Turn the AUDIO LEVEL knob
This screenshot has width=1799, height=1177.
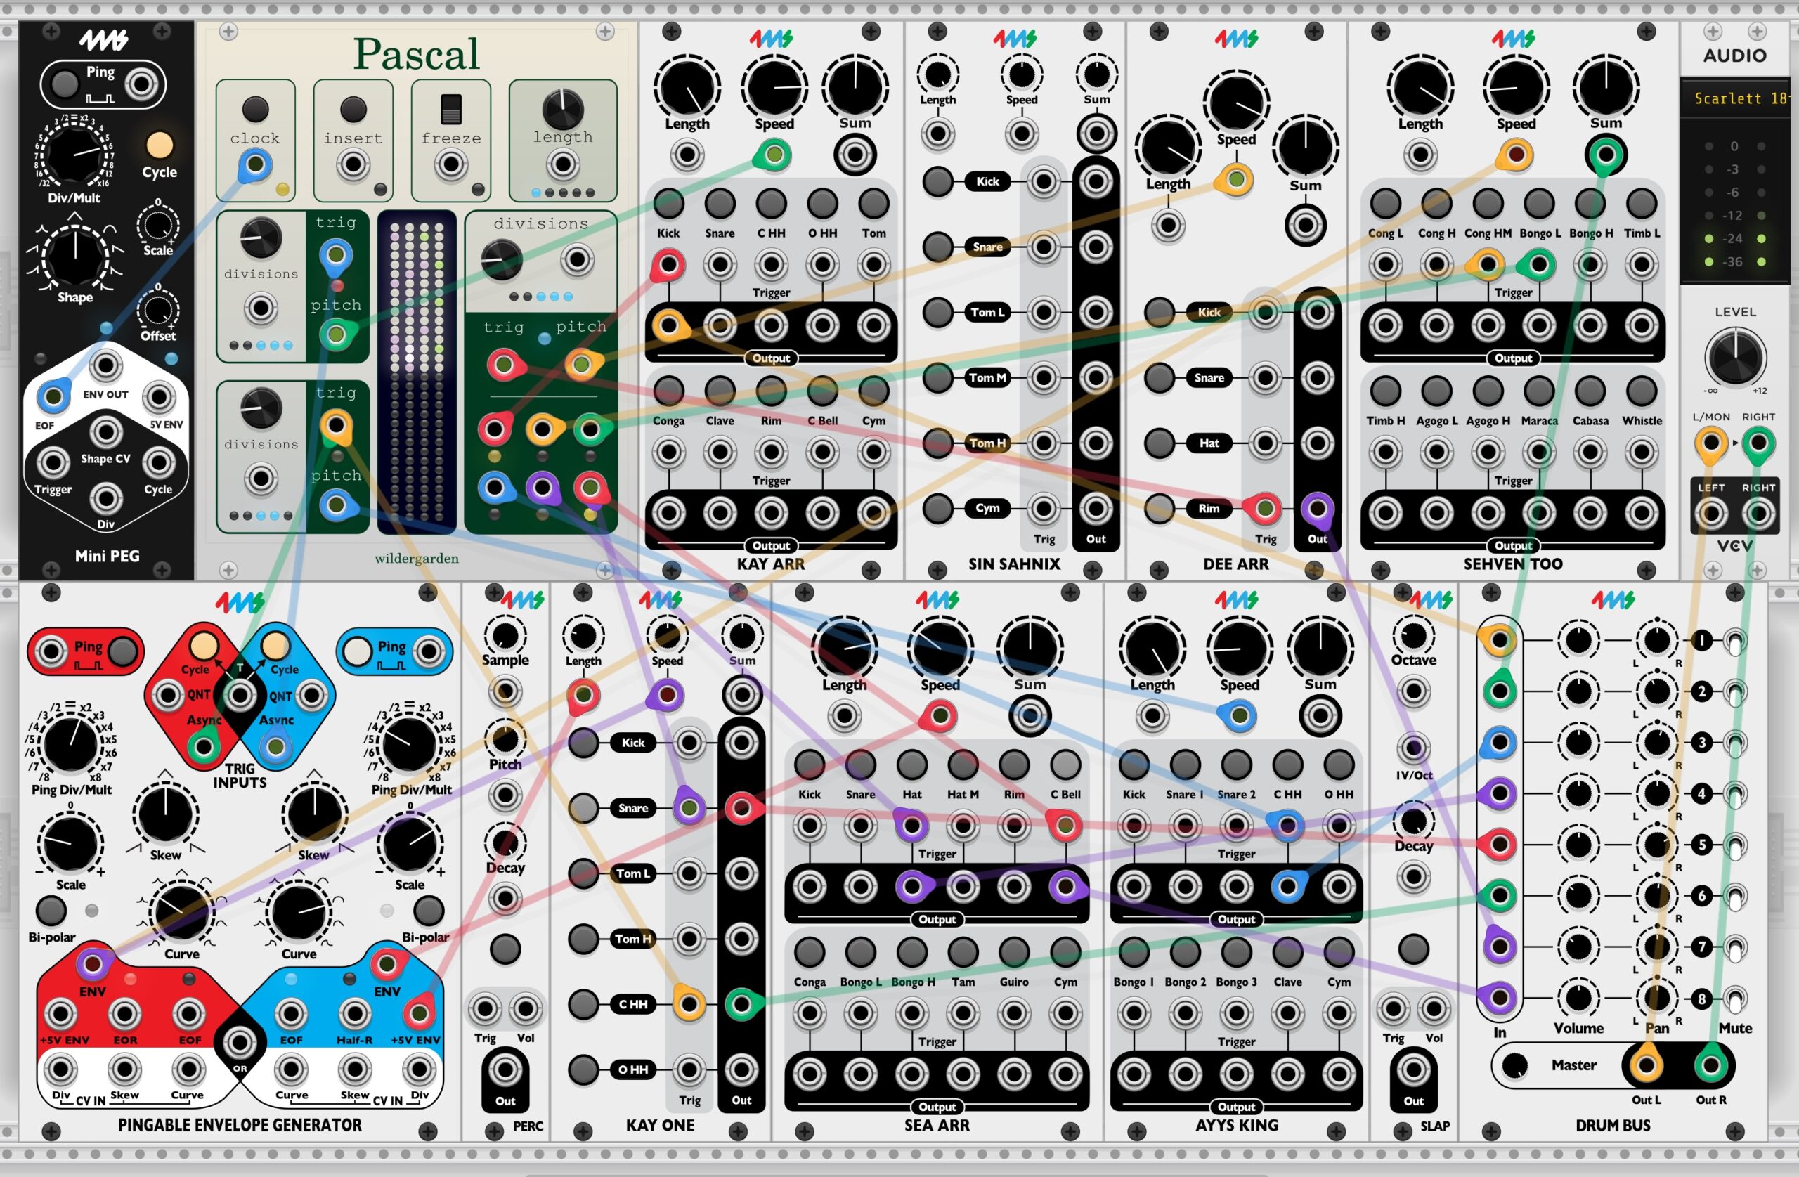point(1736,358)
